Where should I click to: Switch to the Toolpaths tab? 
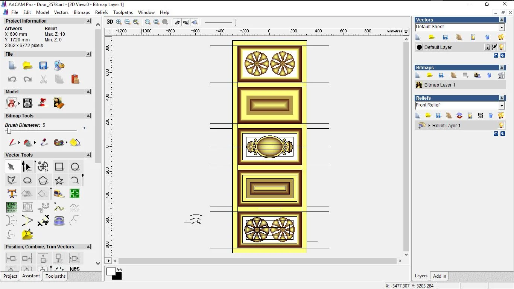tap(55, 276)
